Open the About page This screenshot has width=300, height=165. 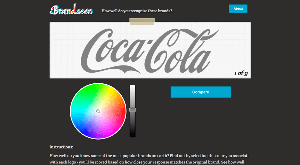tap(238, 9)
